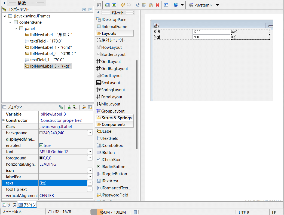284x215 pixels.
Task: Collapse the 構造 panel arrow
Action: (4, 3)
